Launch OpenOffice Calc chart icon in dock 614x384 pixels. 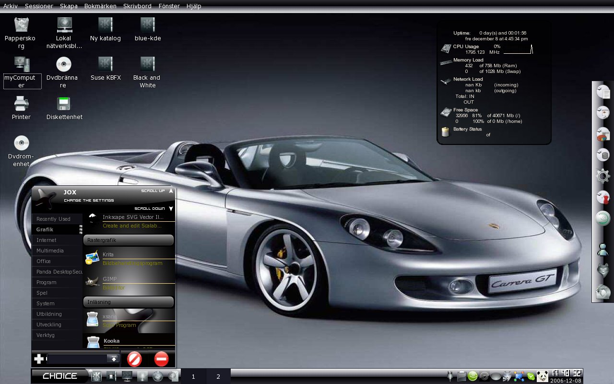tap(602, 134)
